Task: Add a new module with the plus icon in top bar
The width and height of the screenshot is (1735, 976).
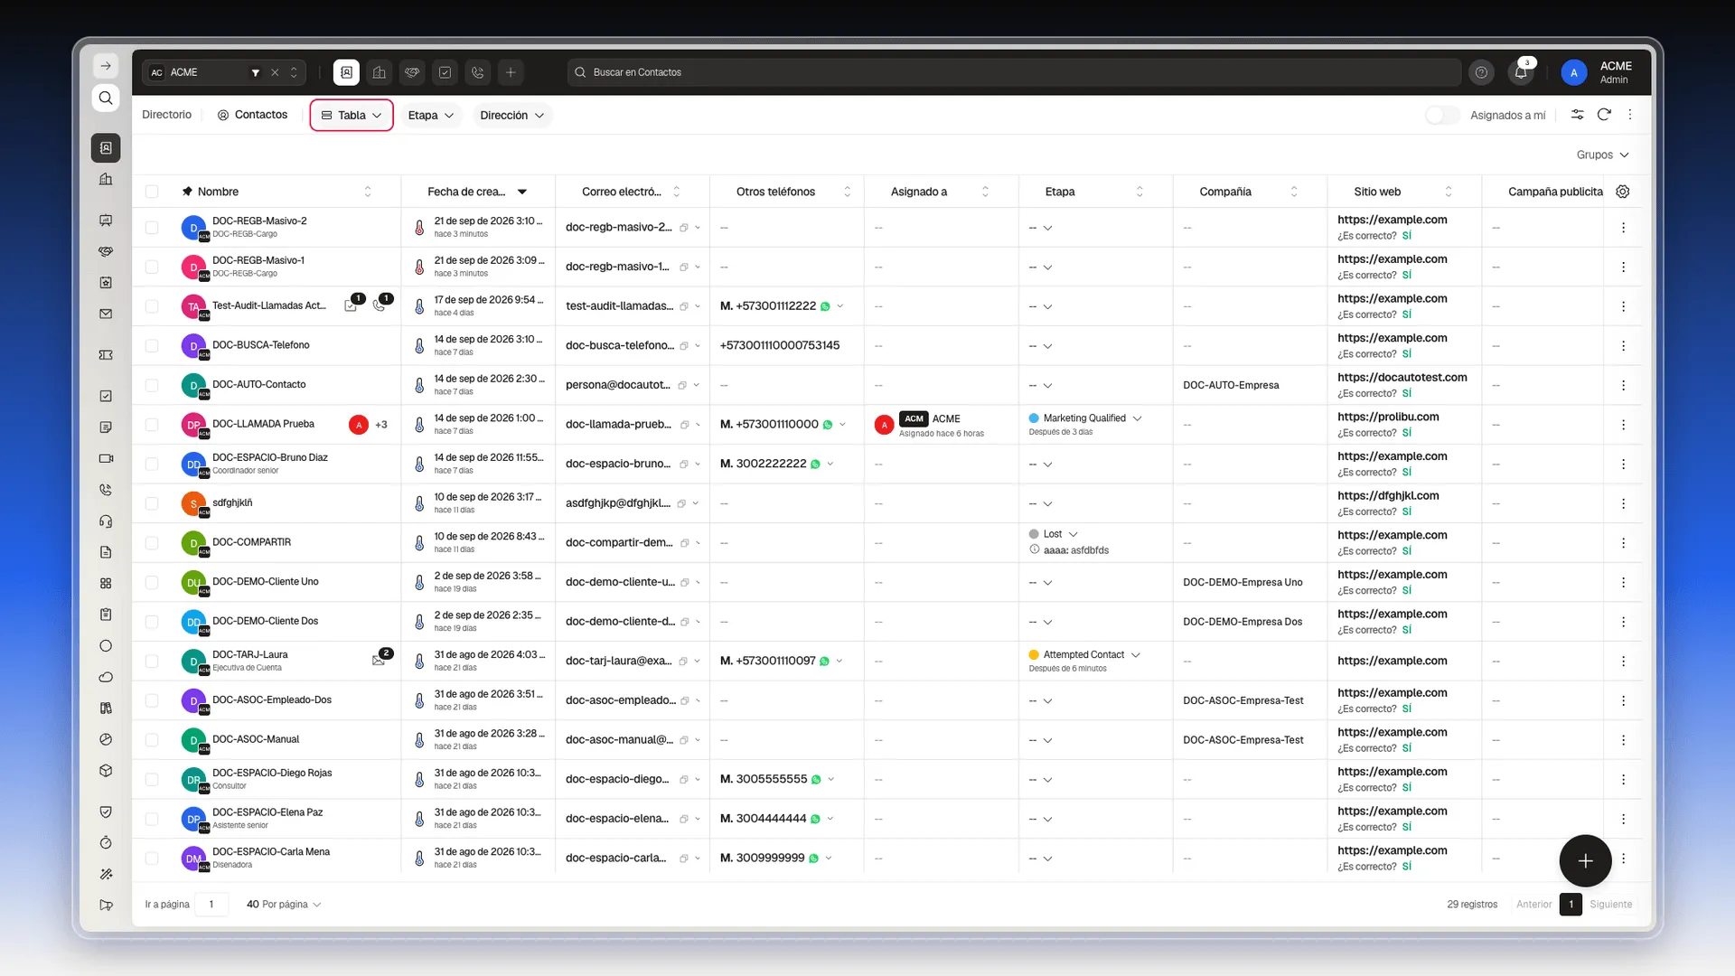Action: coord(511,72)
